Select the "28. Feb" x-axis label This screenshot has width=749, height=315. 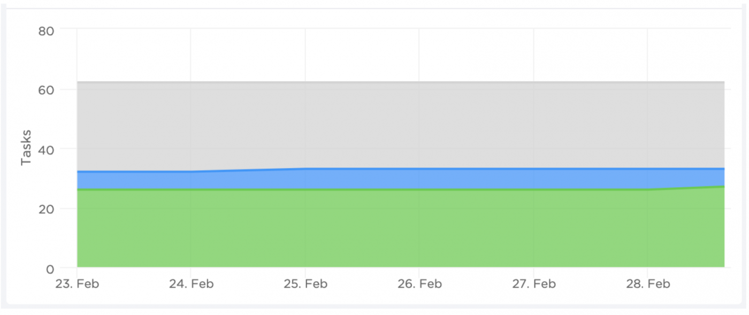click(647, 284)
